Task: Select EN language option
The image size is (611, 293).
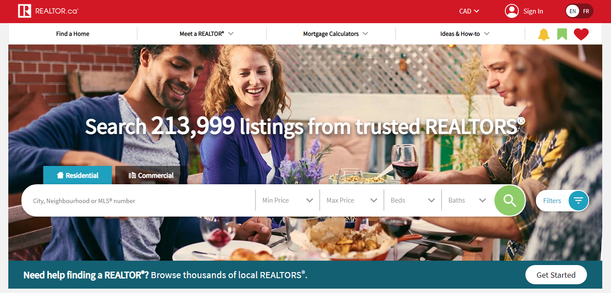Action: pos(573,11)
